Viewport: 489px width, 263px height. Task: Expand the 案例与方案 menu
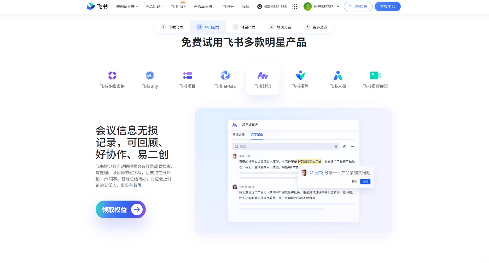coord(127,7)
